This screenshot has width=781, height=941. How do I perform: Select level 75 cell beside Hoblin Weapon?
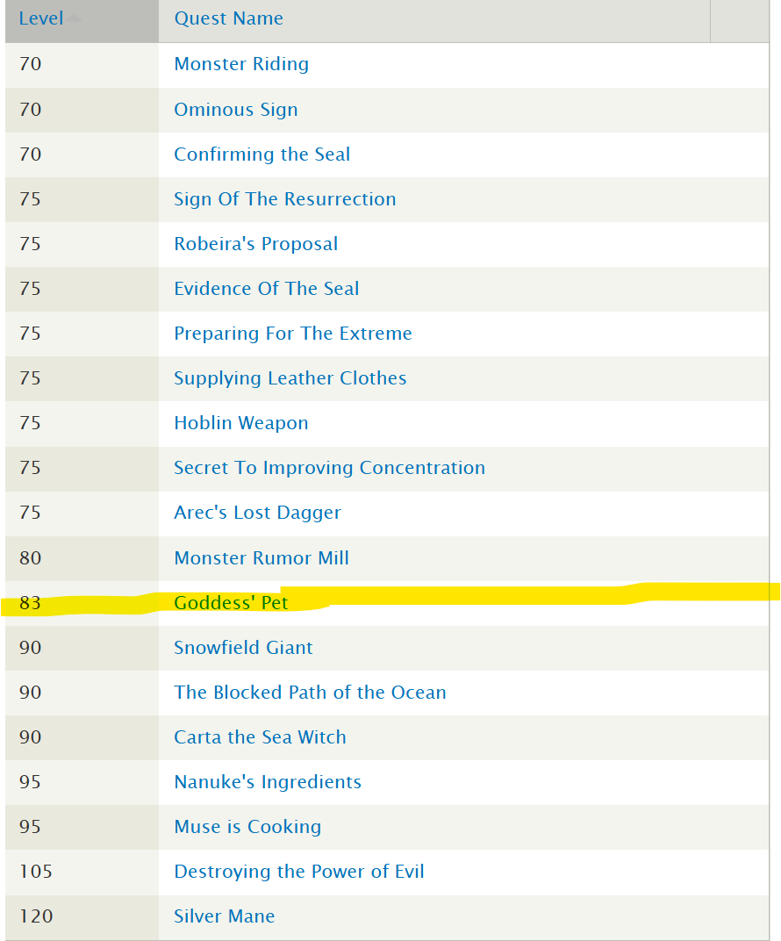click(82, 423)
